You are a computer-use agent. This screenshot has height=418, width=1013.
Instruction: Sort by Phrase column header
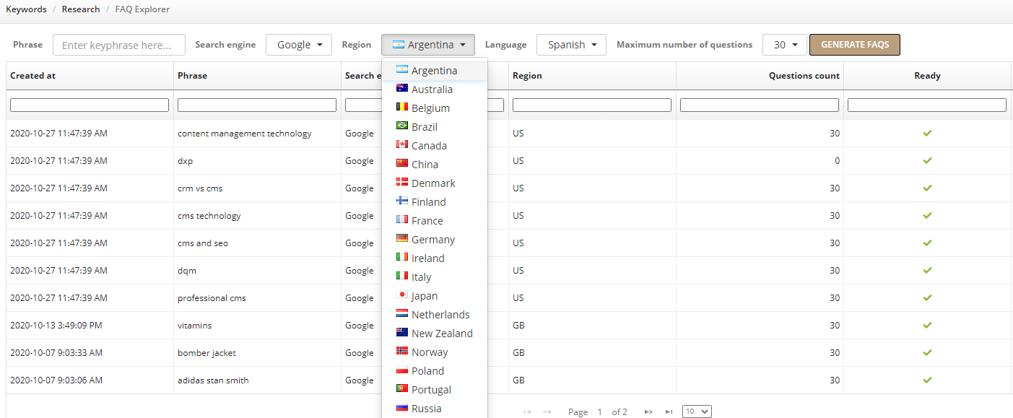click(258, 76)
